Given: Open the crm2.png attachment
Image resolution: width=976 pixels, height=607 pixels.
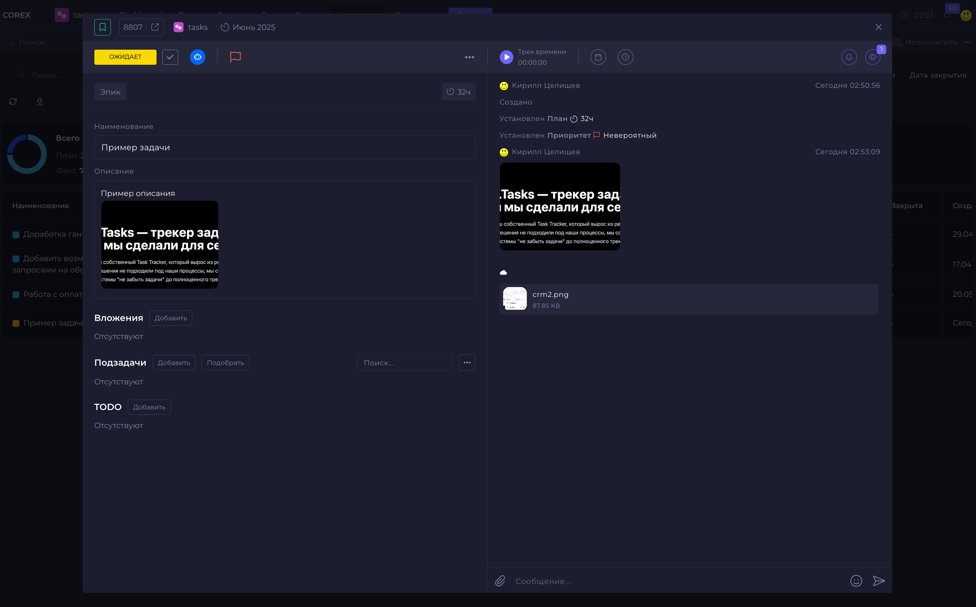Looking at the screenshot, I should click(x=689, y=299).
